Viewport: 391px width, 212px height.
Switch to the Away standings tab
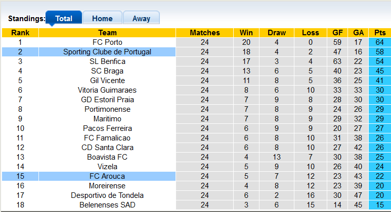pos(141,19)
